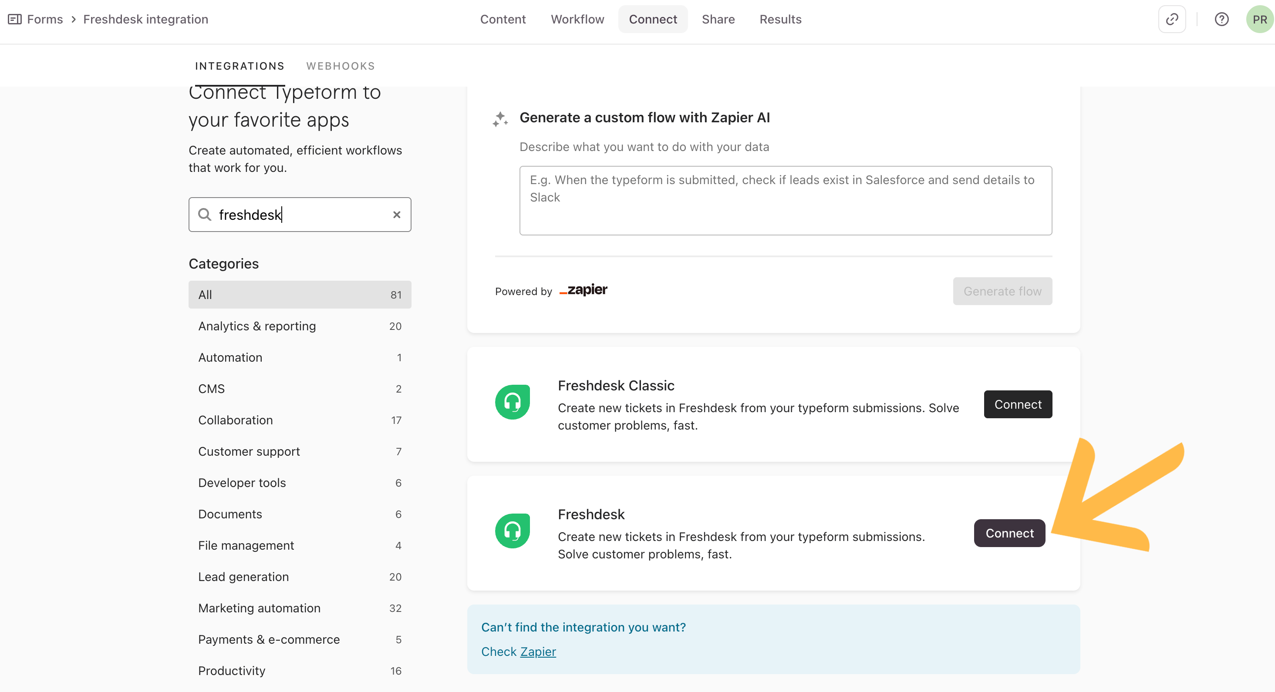Click the Generate flow button
This screenshot has height=692, width=1275.
pyautogui.click(x=1002, y=291)
